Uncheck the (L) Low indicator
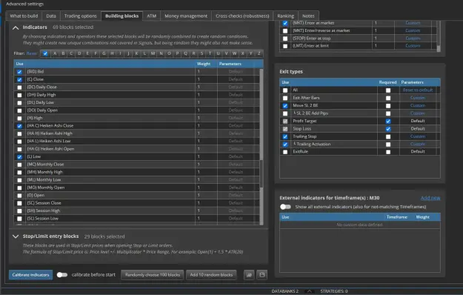The width and height of the screenshot is (463, 295). pos(19,157)
